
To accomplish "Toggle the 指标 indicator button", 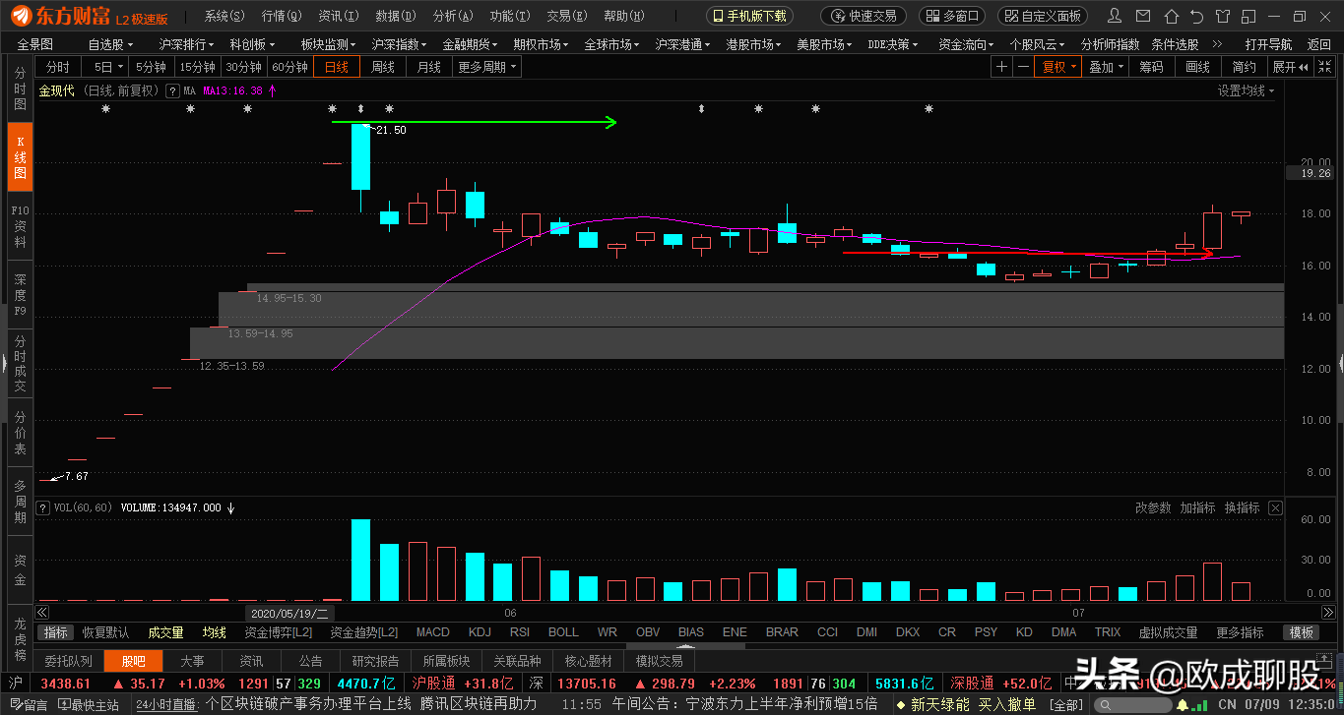I will pos(56,632).
